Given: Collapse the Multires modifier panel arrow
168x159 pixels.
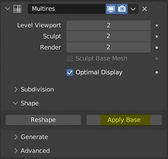Looking at the screenshot, I should pos(7,9).
